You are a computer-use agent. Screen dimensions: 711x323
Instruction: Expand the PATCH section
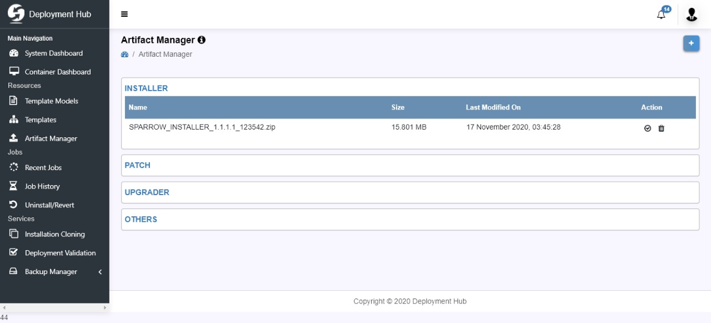[x=138, y=165]
